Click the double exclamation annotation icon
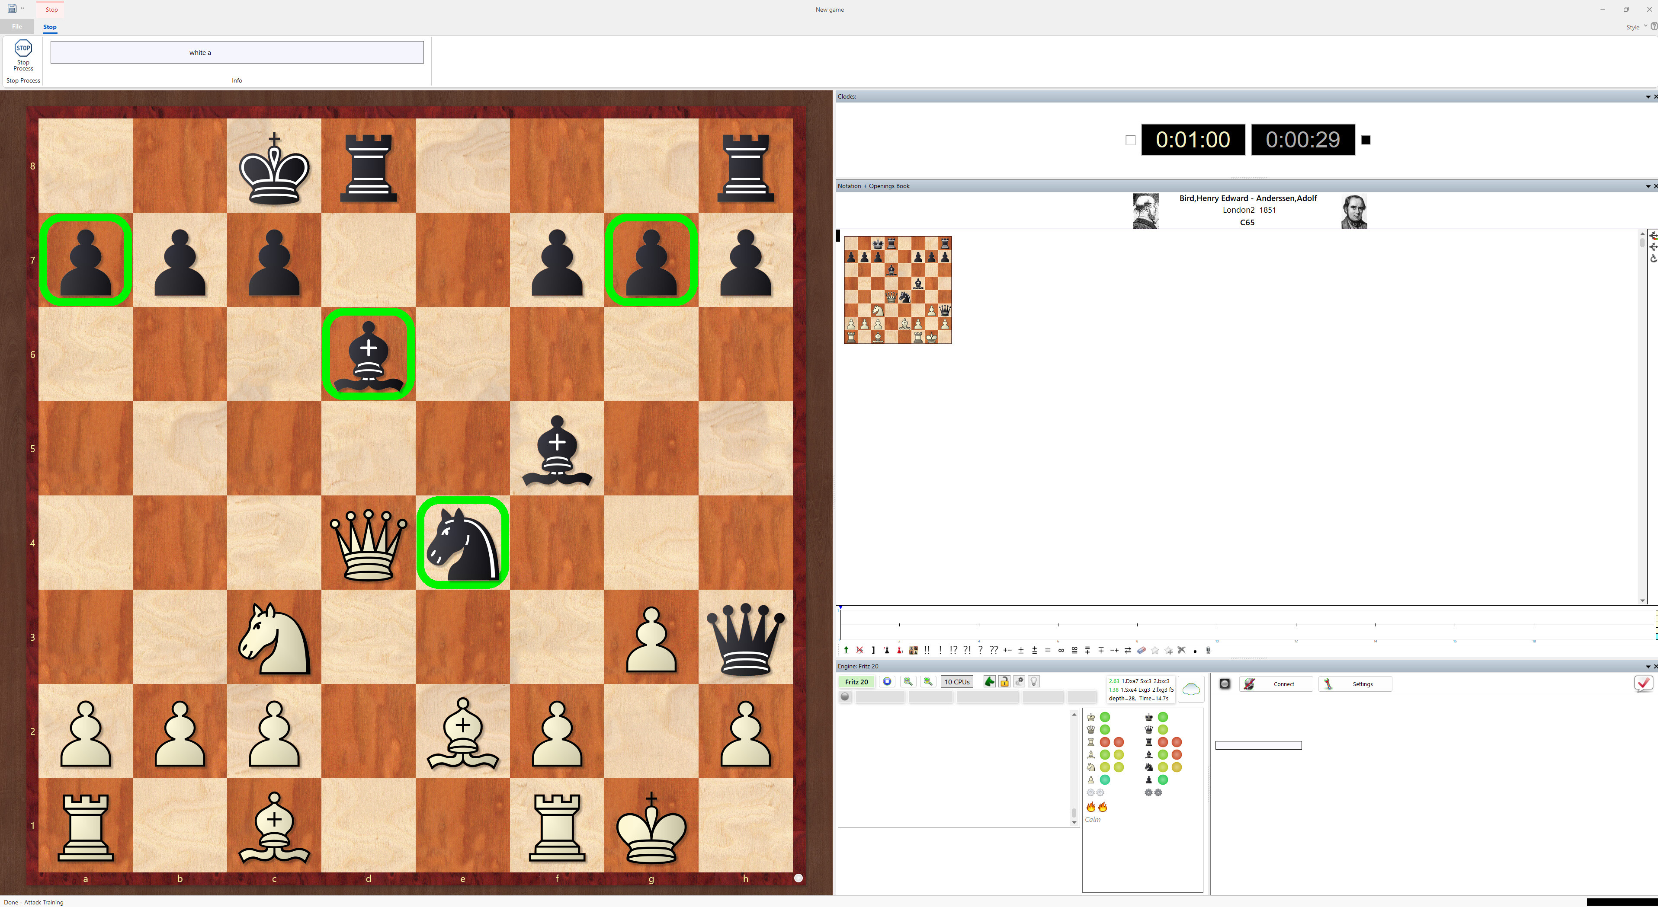The width and height of the screenshot is (1658, 907). (x=927, y=650)
